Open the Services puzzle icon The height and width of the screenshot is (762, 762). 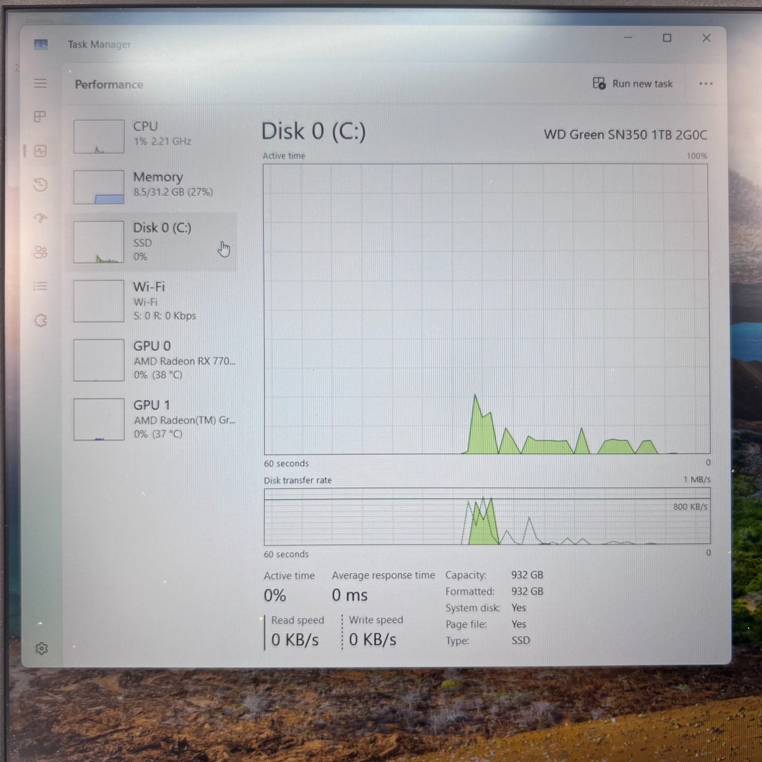41,321
